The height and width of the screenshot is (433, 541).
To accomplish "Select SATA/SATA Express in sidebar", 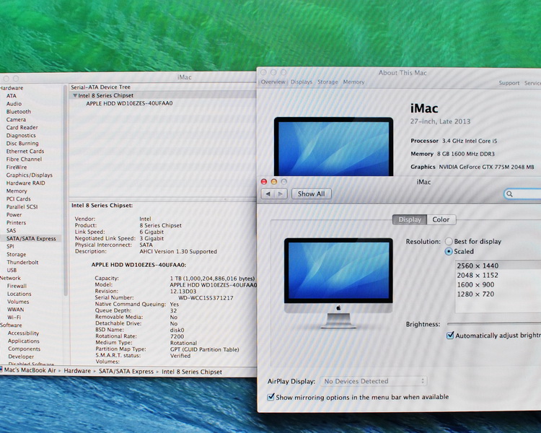I will coord(31,239).
